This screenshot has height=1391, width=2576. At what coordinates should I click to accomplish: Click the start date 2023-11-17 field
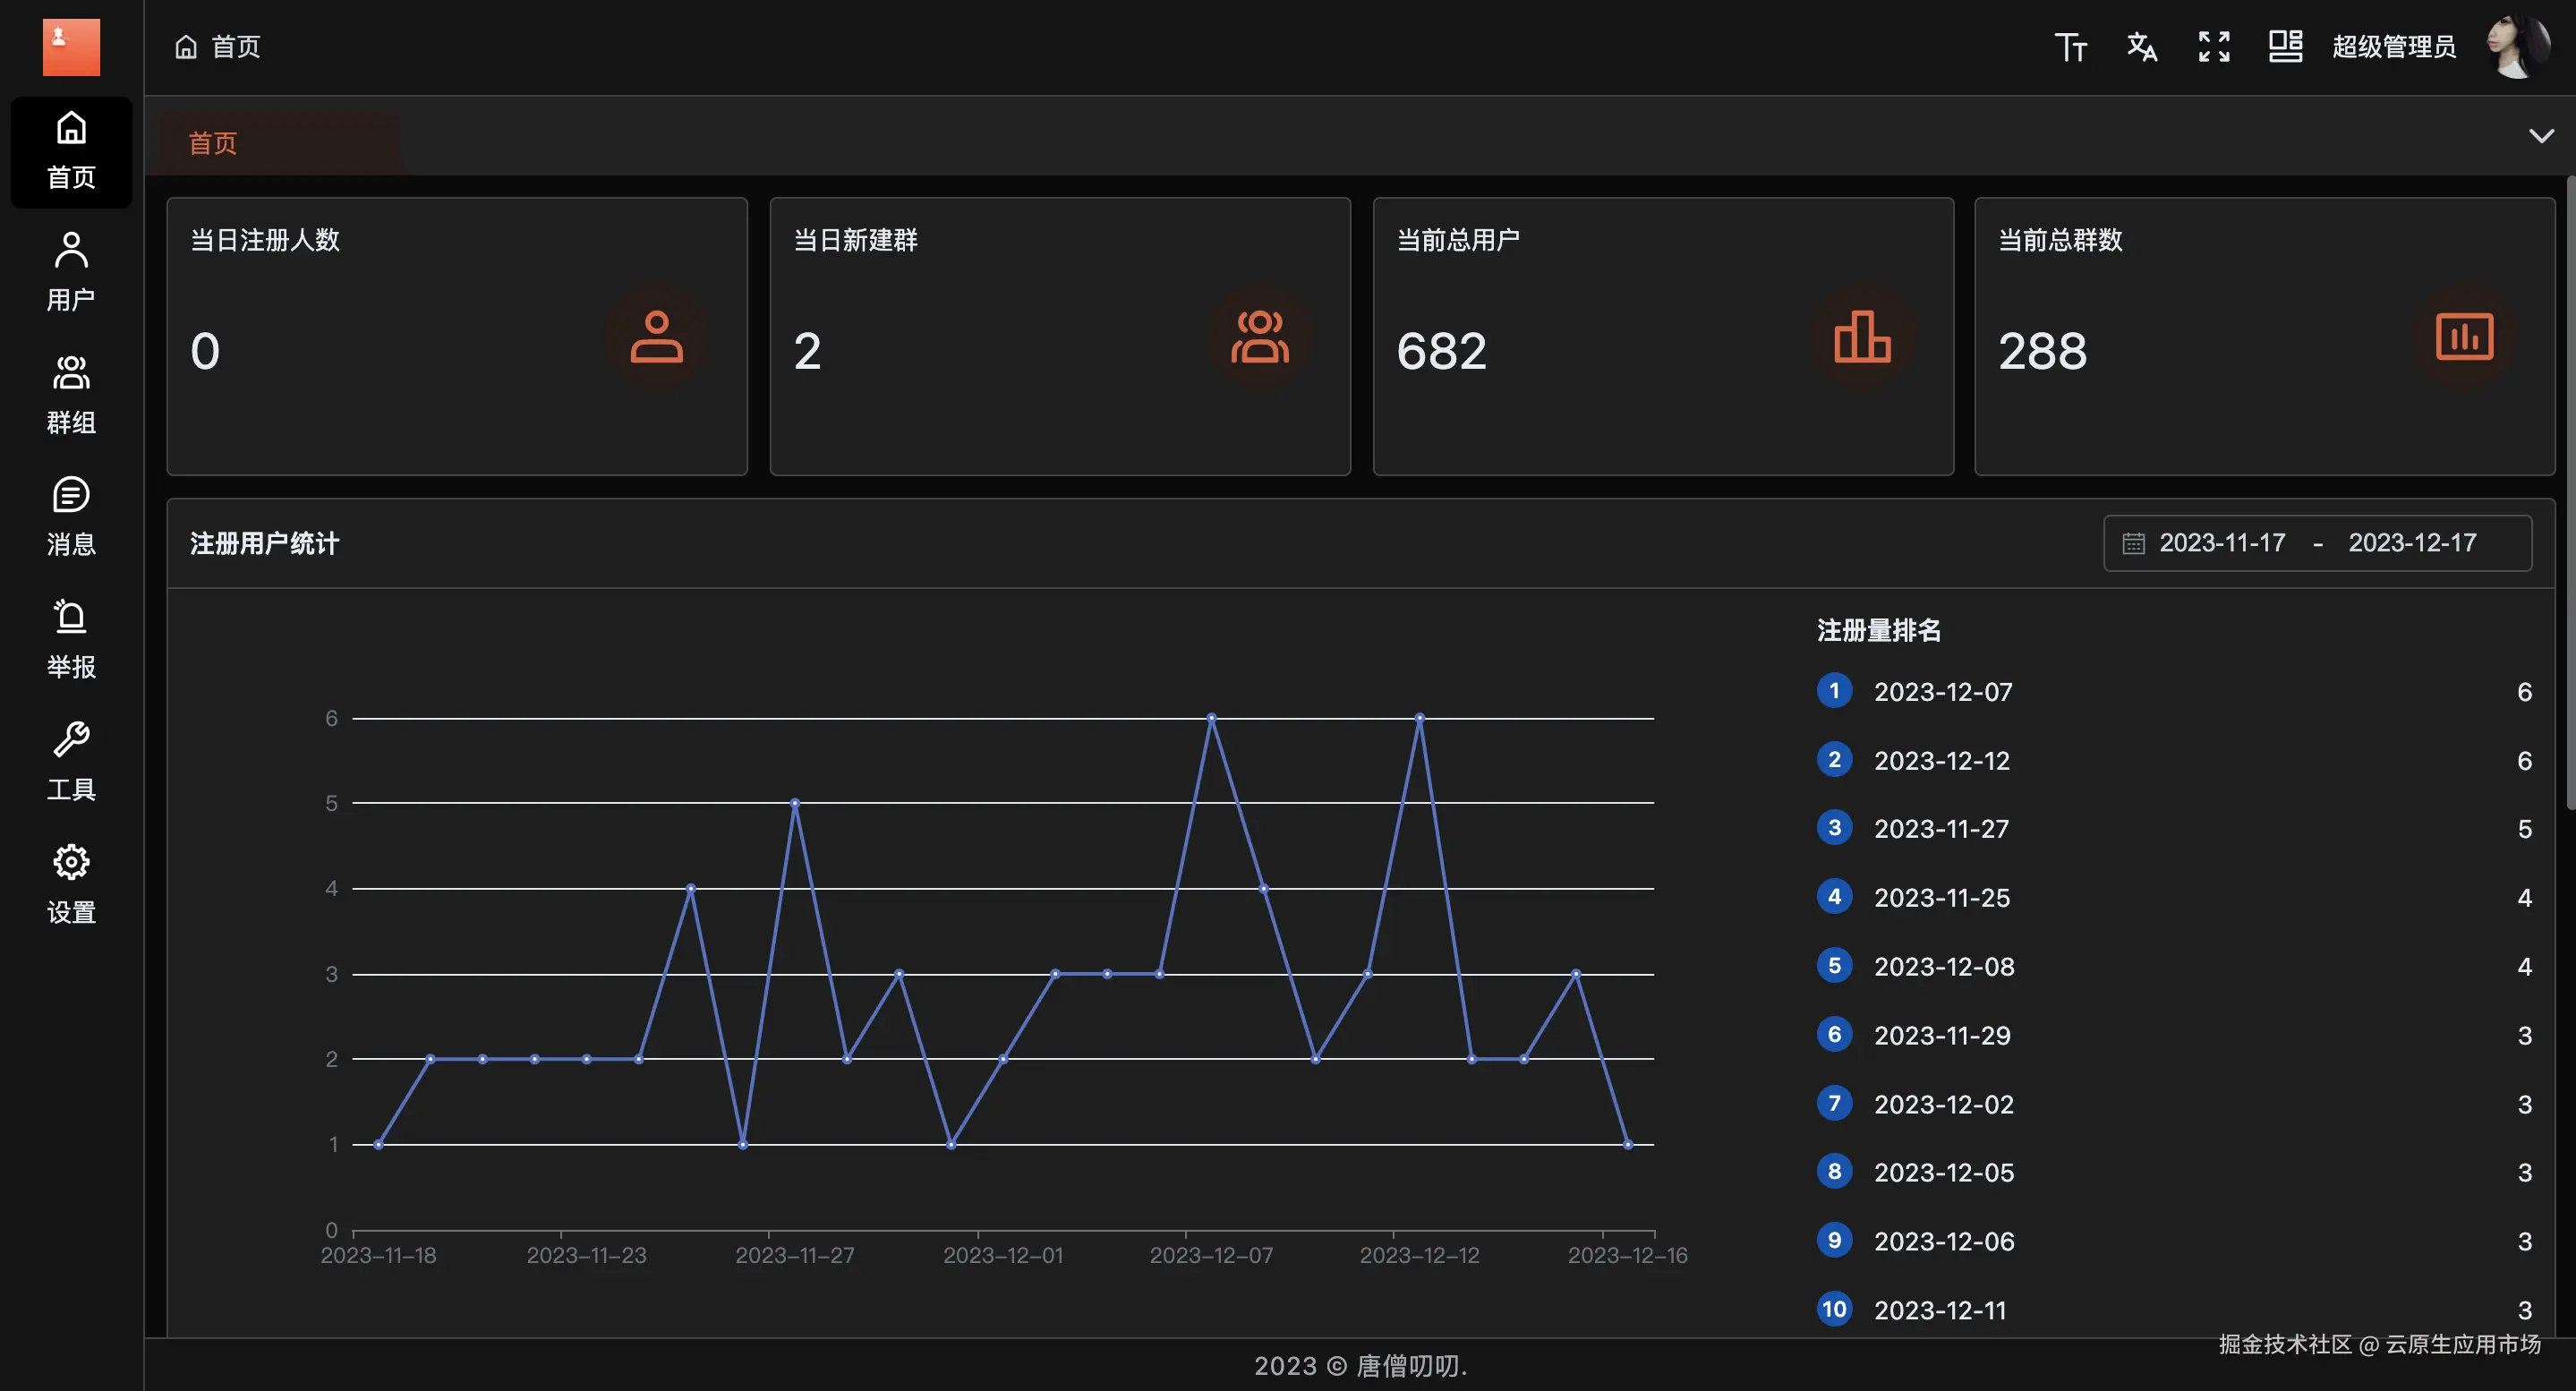click(x=2221, y=543)
